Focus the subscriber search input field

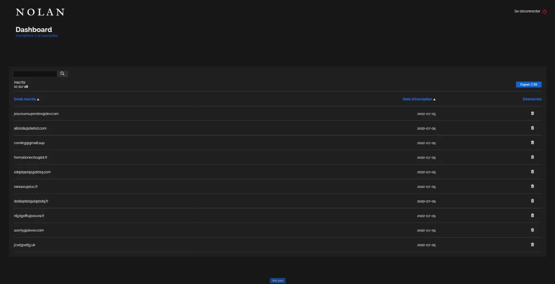coord(35,74)
